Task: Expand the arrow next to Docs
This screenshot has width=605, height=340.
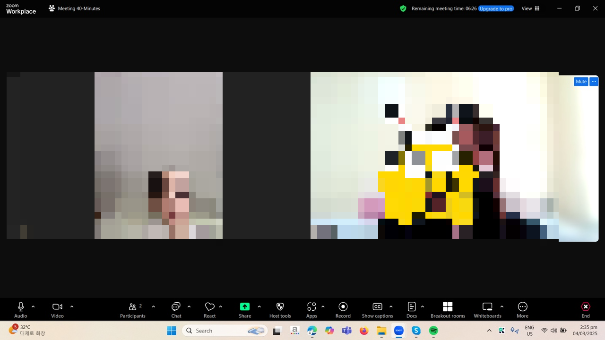Action: 423,307
